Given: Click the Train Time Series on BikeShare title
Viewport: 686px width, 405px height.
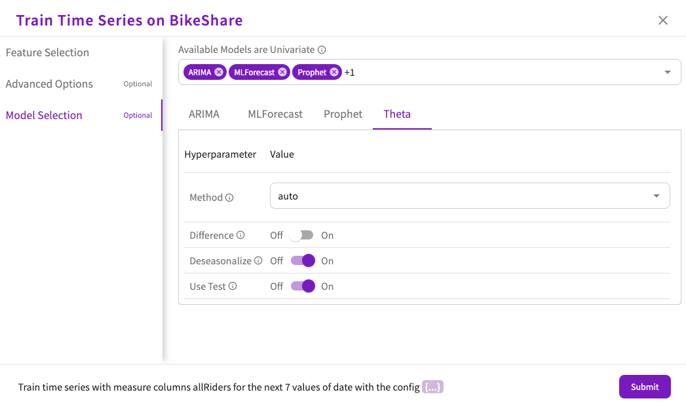Looking at the screenshot, I should click(130, 20).
